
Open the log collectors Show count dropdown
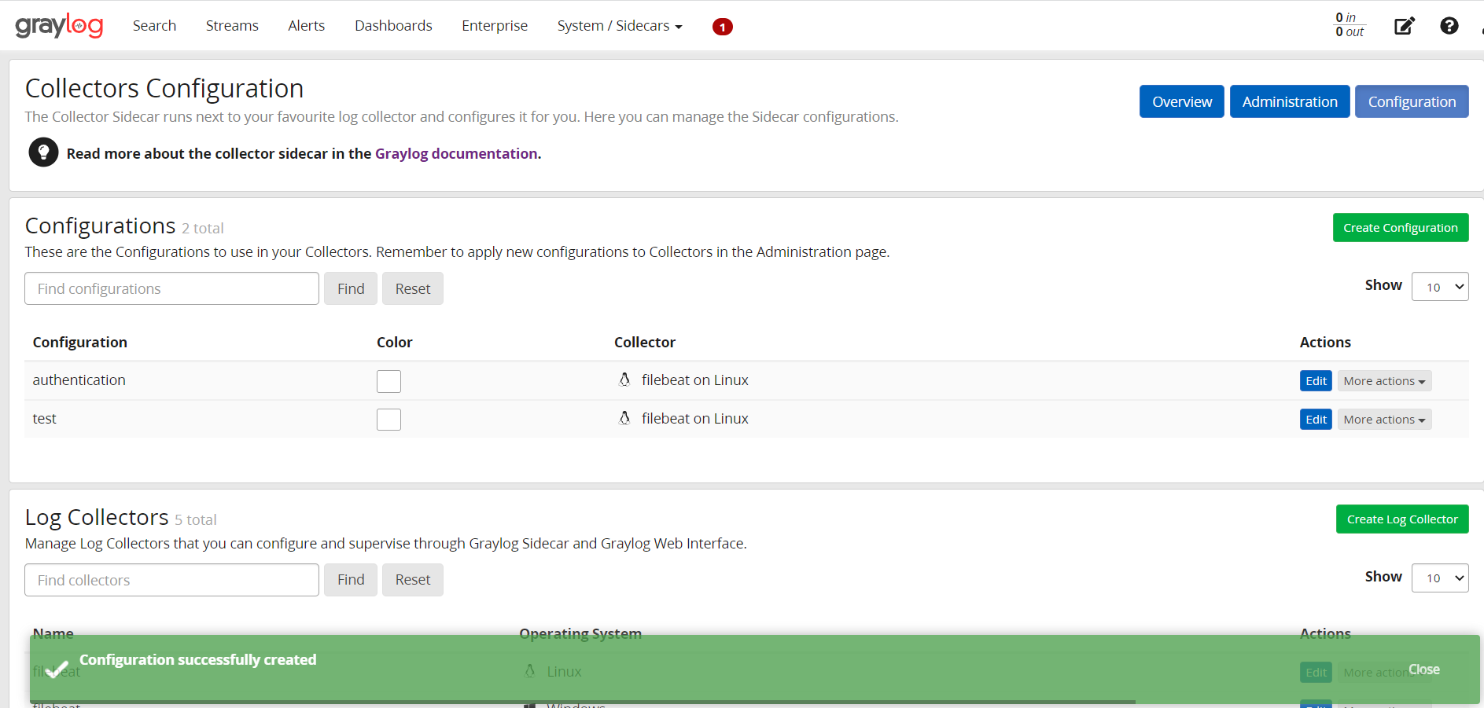1440,578
